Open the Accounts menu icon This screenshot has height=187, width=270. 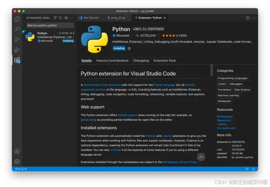[x=17, y=151]
